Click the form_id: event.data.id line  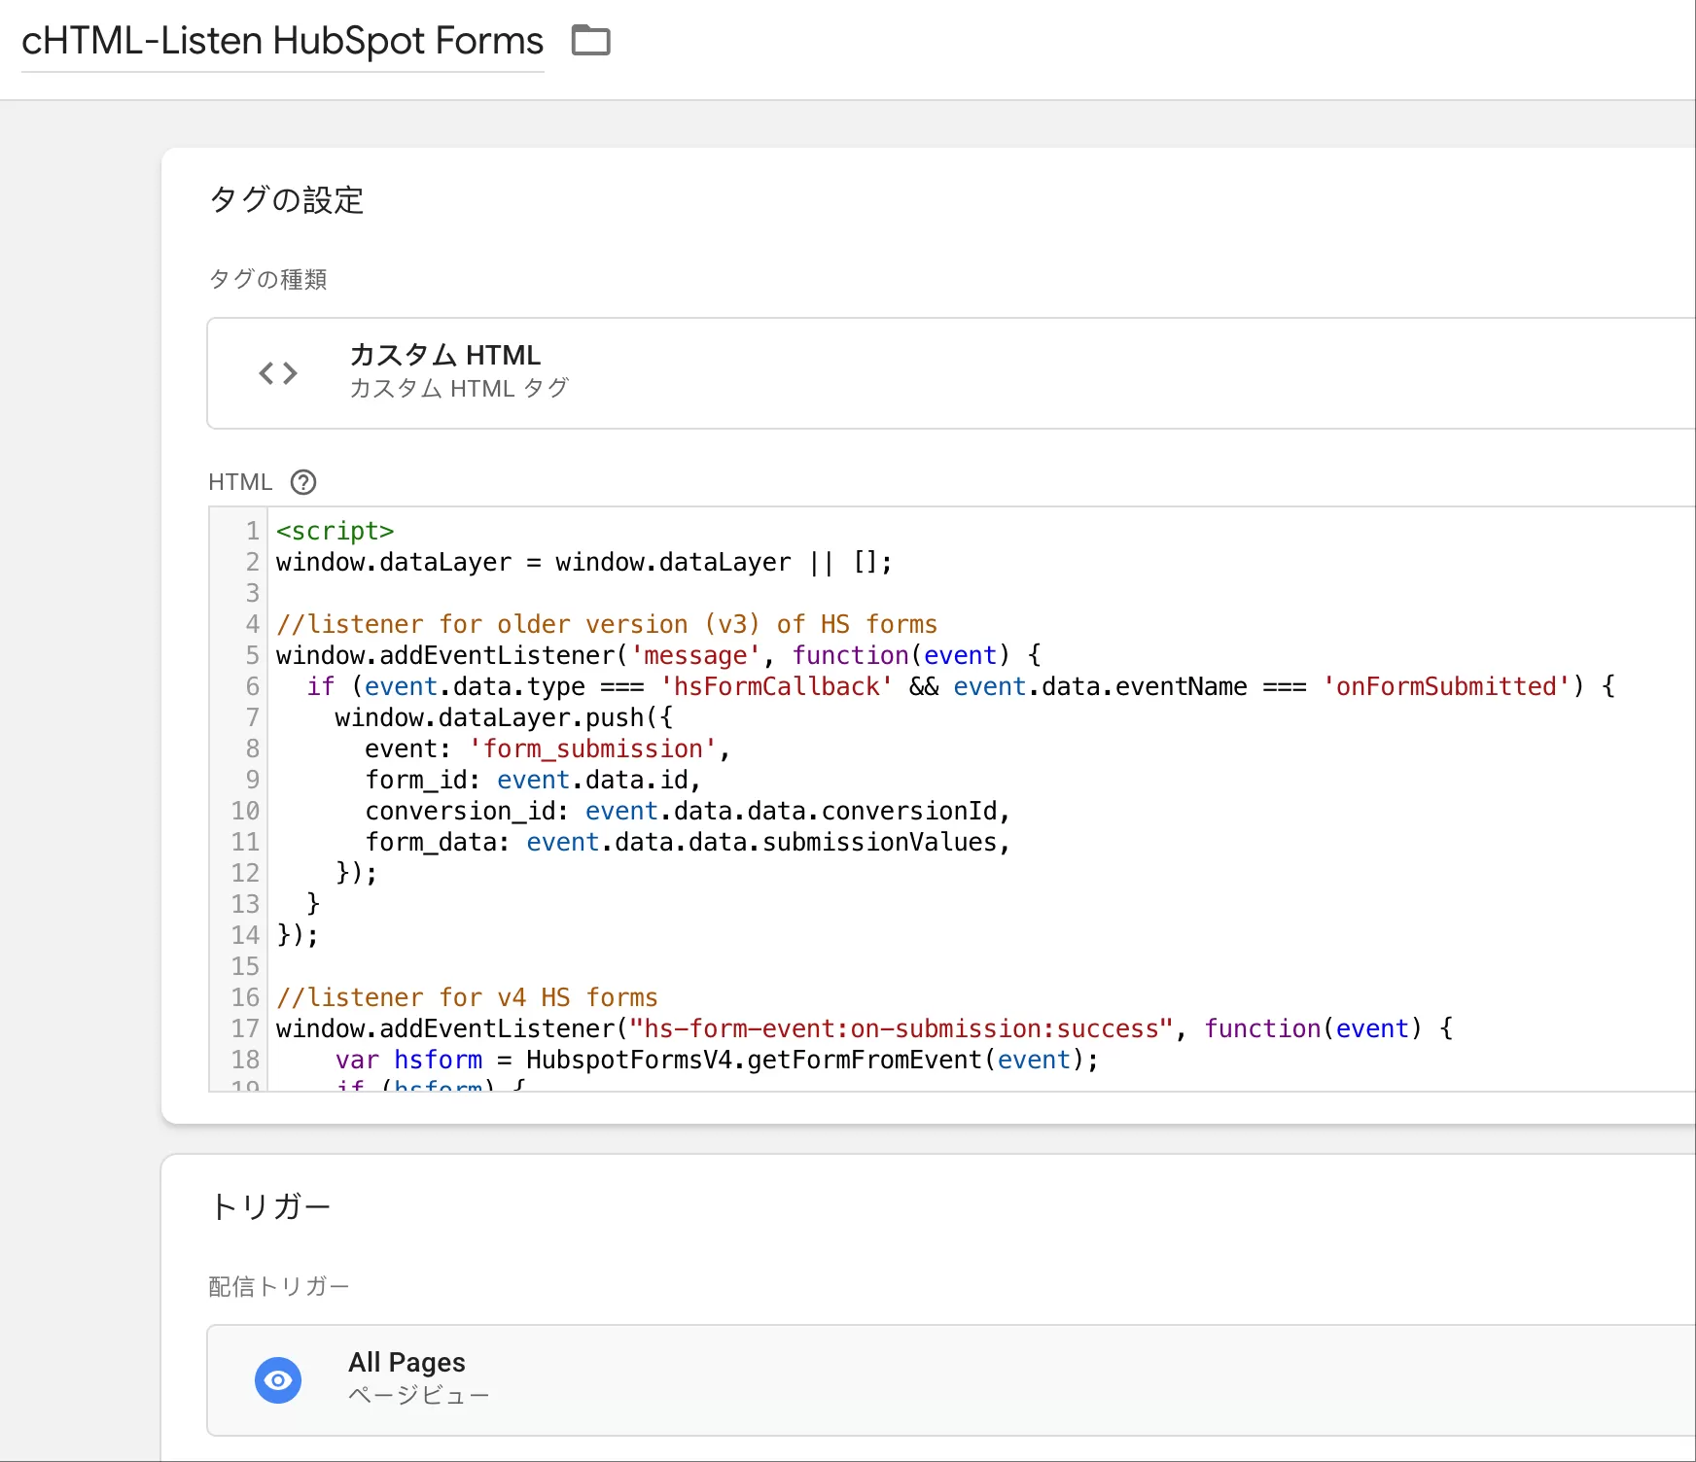[533, 780]
